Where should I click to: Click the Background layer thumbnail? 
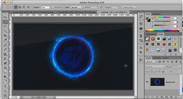157,82
